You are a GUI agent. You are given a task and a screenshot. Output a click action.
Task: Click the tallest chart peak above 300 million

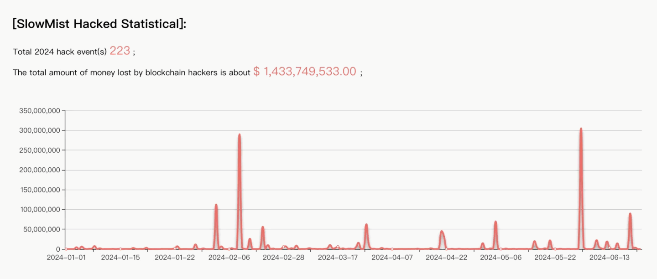(x=581, y=129)
